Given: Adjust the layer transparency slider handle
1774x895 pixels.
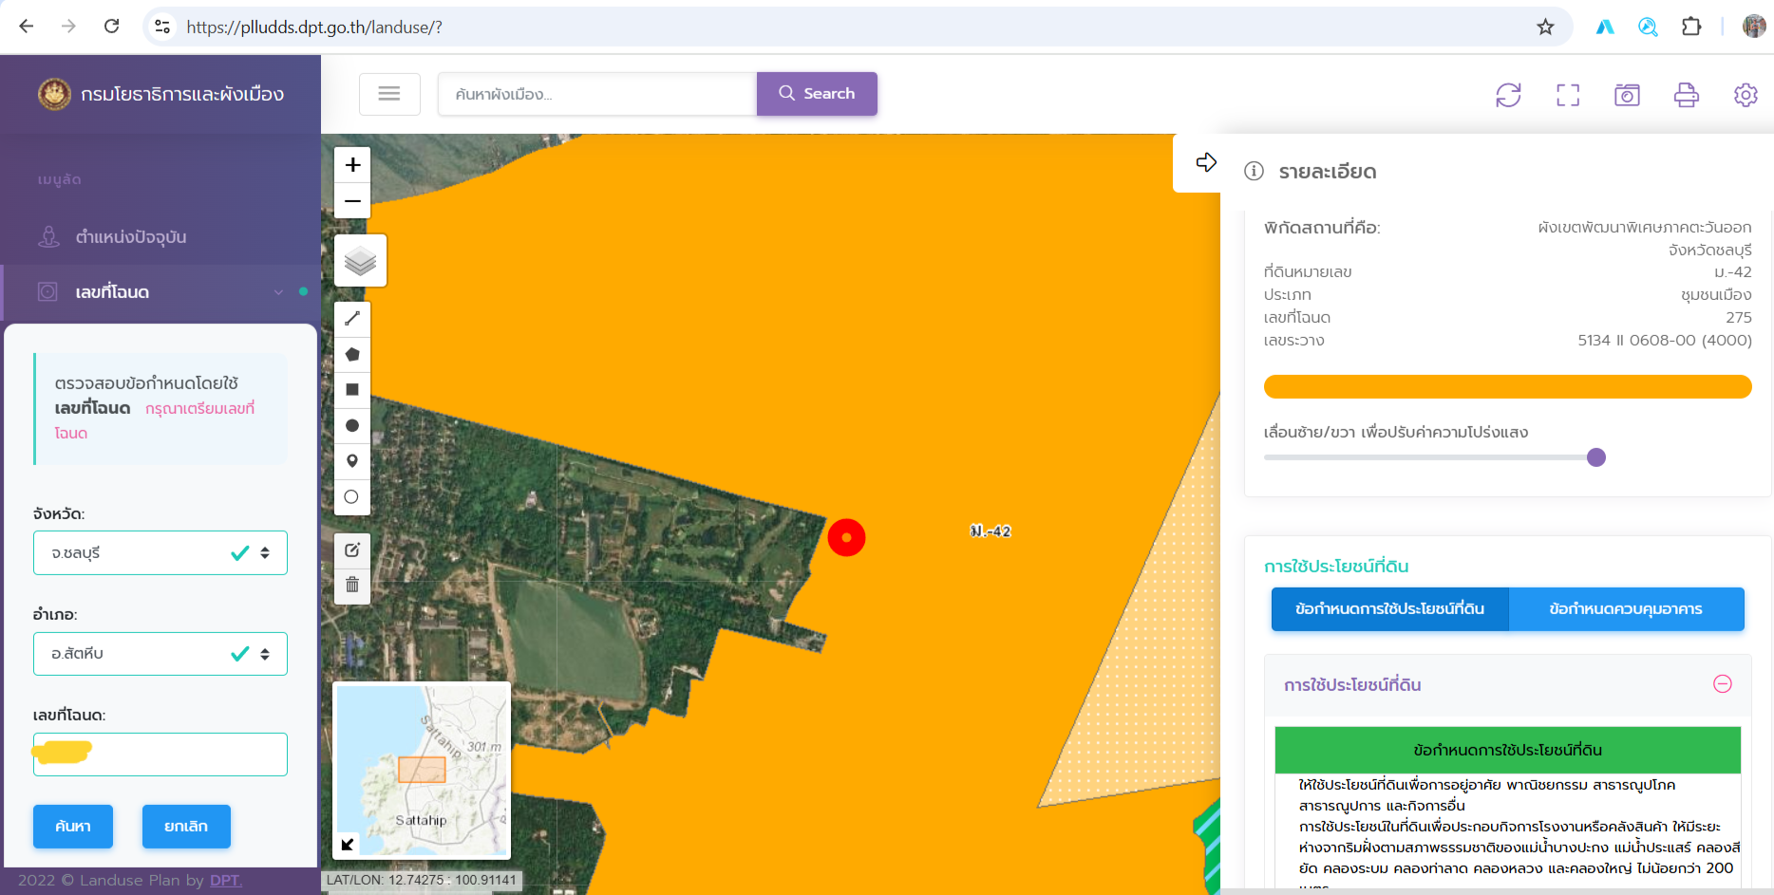Looking at the screenshot, I should (x=1596, y=457).
